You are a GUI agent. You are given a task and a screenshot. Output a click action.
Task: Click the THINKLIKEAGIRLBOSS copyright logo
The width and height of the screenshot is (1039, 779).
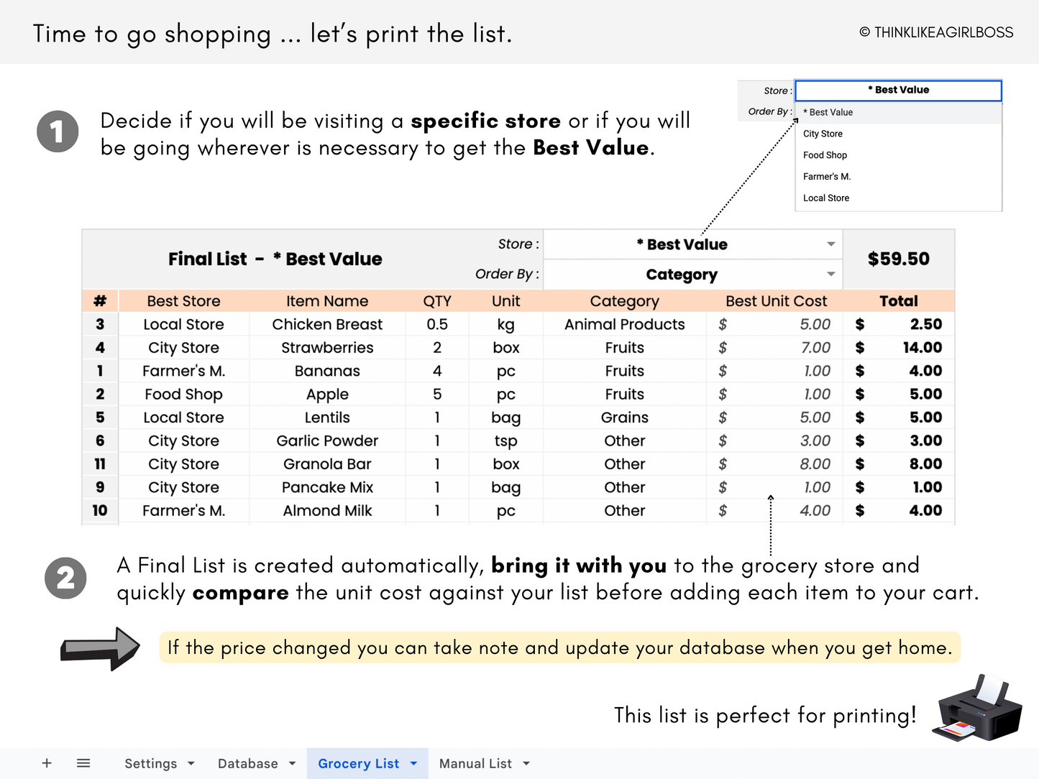tap(936, 32)
